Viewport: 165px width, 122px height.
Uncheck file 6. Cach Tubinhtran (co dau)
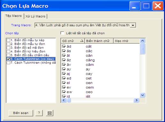point(8,59)
